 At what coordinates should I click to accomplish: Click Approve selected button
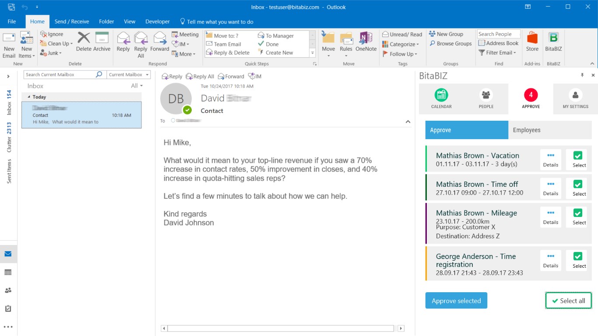tap(456, 301)
